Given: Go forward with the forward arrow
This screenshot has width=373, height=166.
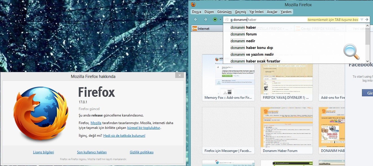Looking at the screenshot, I should click(205, 19).
